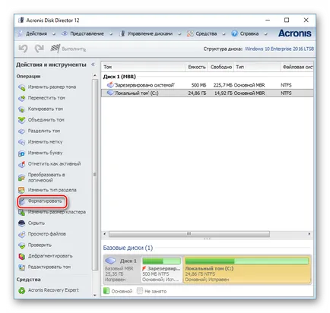Click the Скрыть volume icon
The height and width of the screenshot is (313, 330).
pos(22,223)
